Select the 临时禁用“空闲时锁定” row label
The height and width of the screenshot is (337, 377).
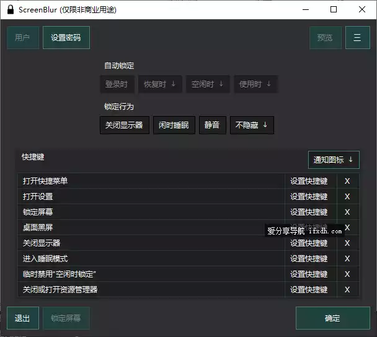[59, 274]
